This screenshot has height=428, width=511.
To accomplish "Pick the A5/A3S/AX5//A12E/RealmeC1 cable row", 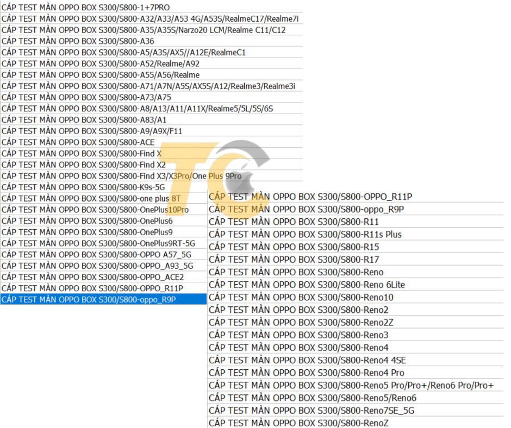I will point(152,52).
